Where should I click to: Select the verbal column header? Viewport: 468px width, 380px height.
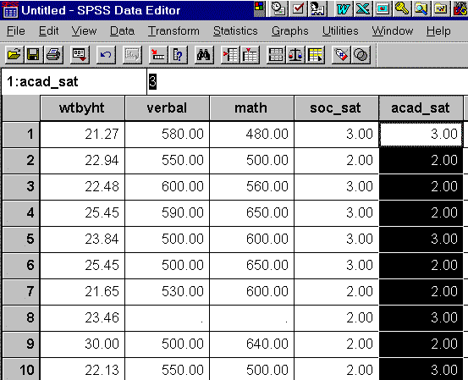168,108
